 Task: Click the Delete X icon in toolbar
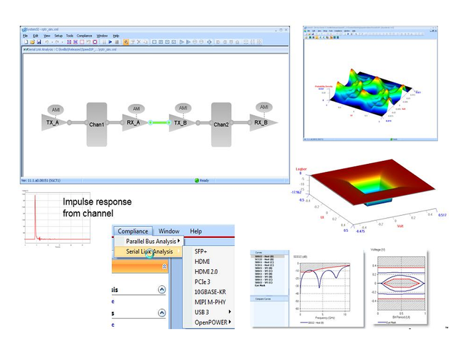pyautogui.click(x=139, y=42)
